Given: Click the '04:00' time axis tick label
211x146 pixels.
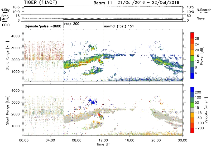Looking at the screenshot, I should click(50, 140).
